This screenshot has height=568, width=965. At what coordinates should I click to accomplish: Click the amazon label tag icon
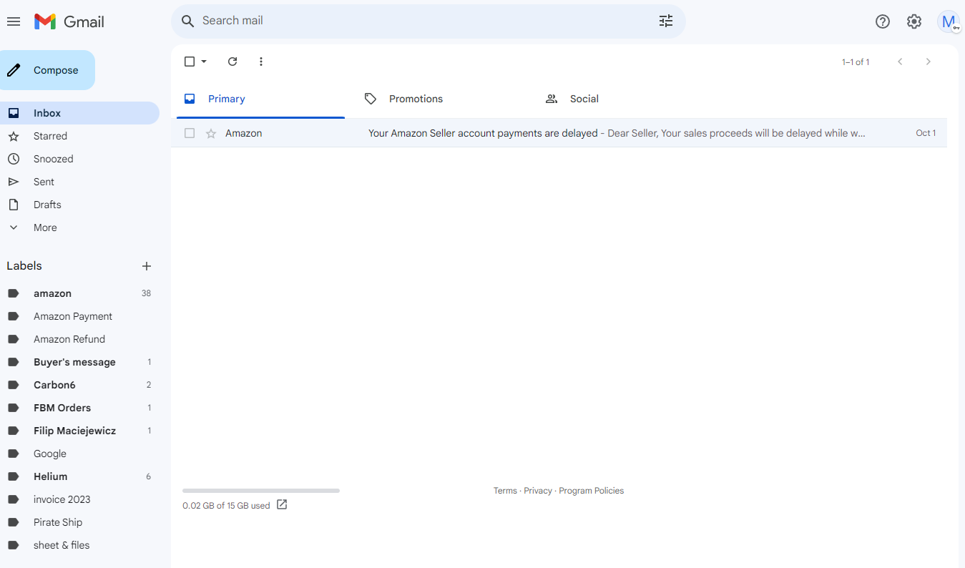pos(13,293)
